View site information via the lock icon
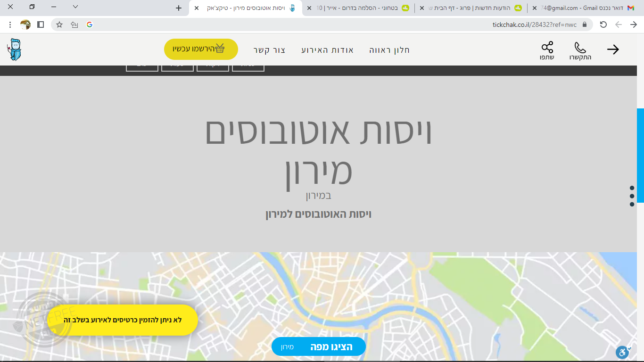This screenshot has width=644, height=362. click(585, 25)
